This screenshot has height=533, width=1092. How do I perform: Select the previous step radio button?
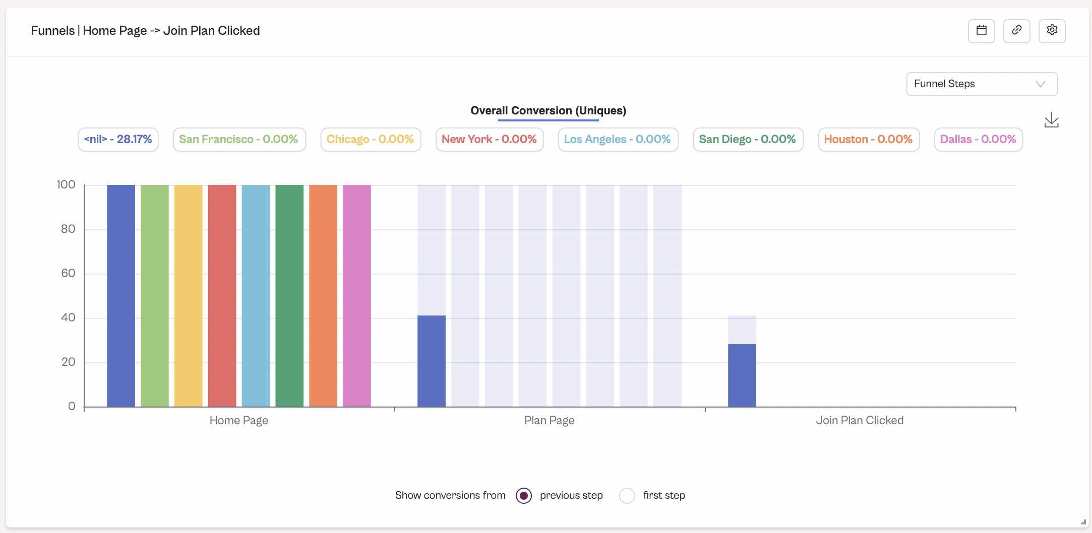point(524,496)
